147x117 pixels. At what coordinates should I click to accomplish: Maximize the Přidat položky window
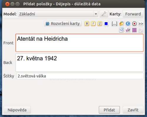coord(18,4)
